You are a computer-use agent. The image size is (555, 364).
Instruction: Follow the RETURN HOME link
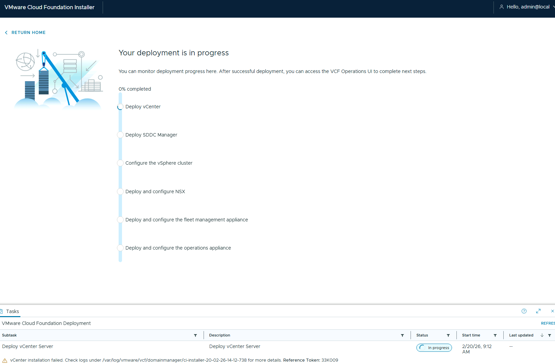tap(29, 33)
